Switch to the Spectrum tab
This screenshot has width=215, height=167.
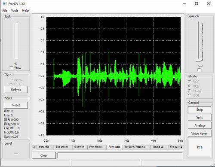point(62,147)
